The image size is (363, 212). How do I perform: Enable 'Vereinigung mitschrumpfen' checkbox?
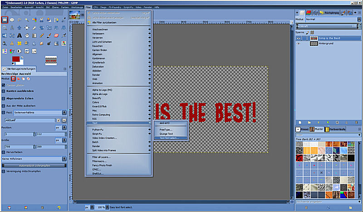click(x=4, y=171)
